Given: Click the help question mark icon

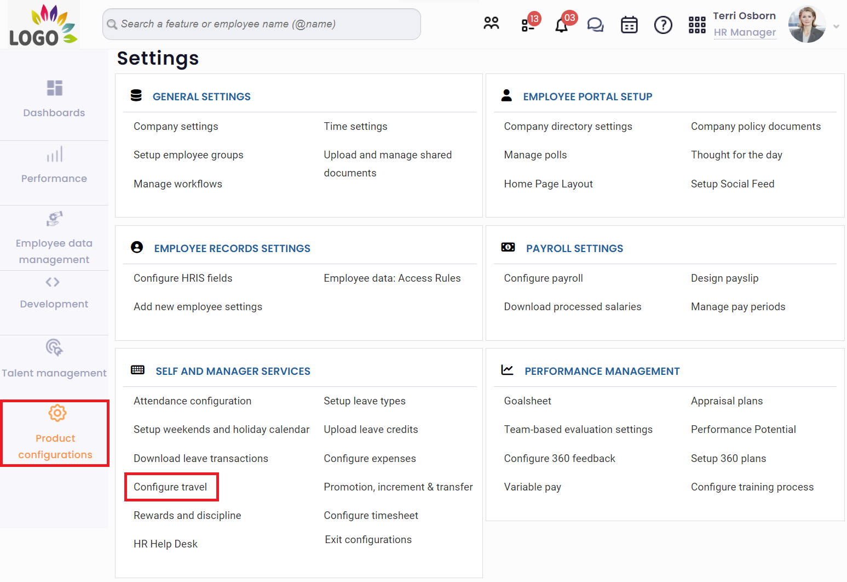Looking at the screenshot, I should tap(663, 25).
